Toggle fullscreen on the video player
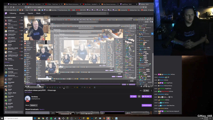Image resolution: width=213 pixels, height=120 pixels. 151,86
